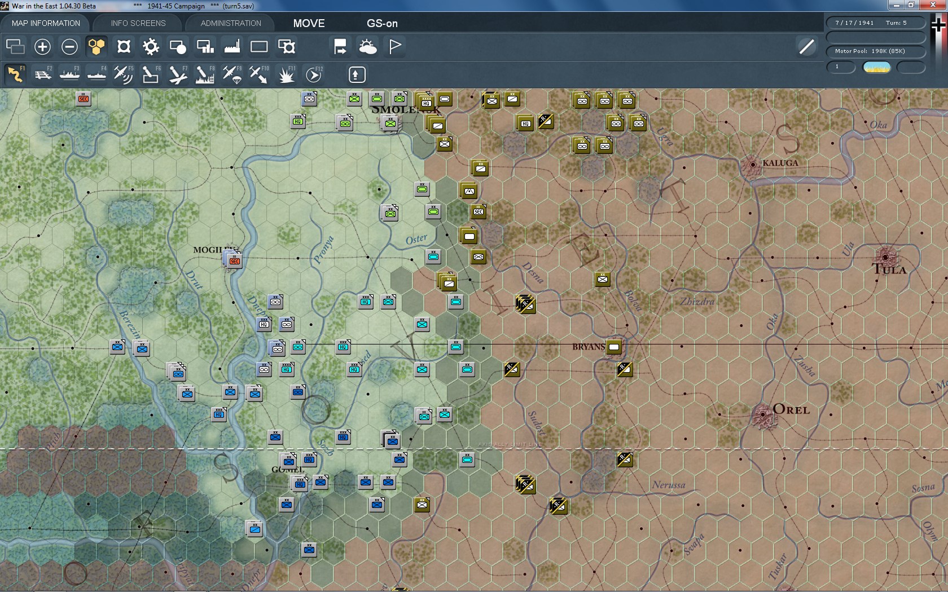Select Bomb Airfield mode (F7)
This screenshot has height=592, width=948.
177,74
